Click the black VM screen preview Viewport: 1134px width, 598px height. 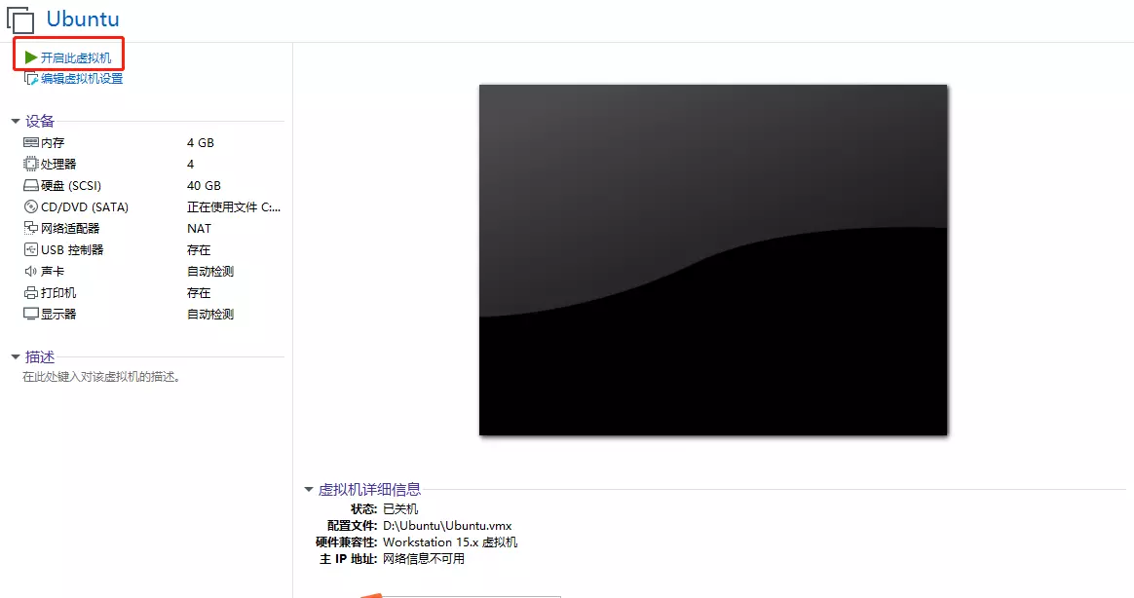point(712,259)
